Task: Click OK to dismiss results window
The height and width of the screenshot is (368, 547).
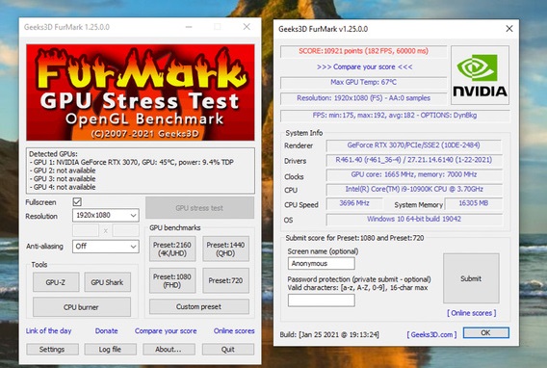Action: [486, 332]
